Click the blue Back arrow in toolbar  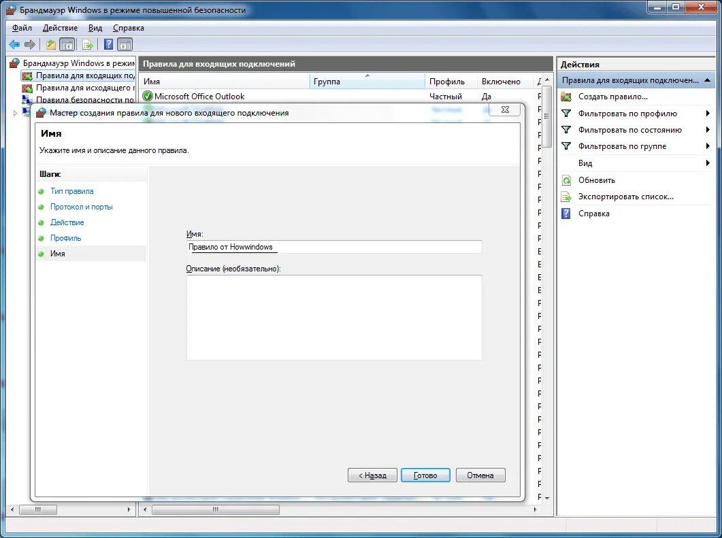click(14, 45)
